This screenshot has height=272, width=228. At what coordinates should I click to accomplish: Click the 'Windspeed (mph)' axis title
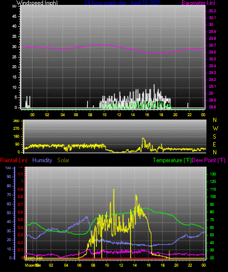[37, 2]
